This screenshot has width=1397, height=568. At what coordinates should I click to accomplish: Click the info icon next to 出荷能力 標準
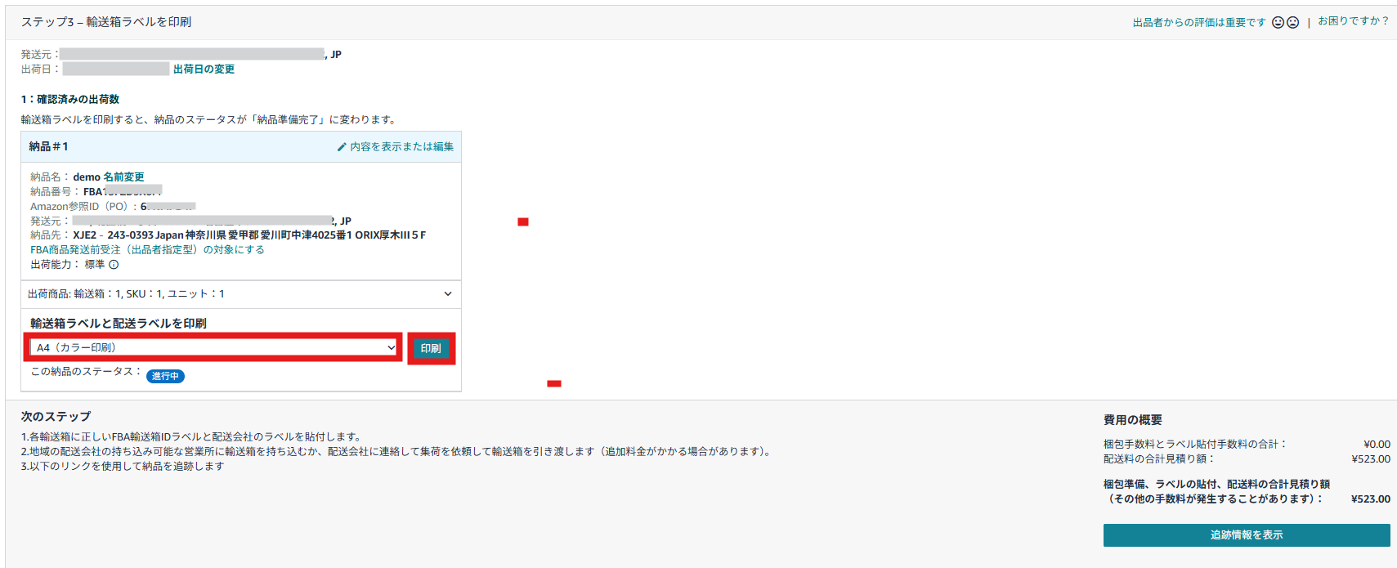coord(114,265)
